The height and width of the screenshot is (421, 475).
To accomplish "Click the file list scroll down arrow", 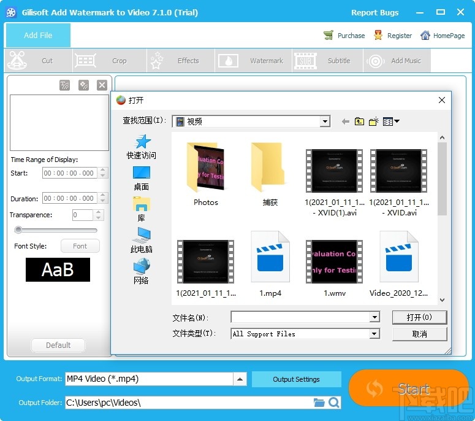I will (442, 299).
